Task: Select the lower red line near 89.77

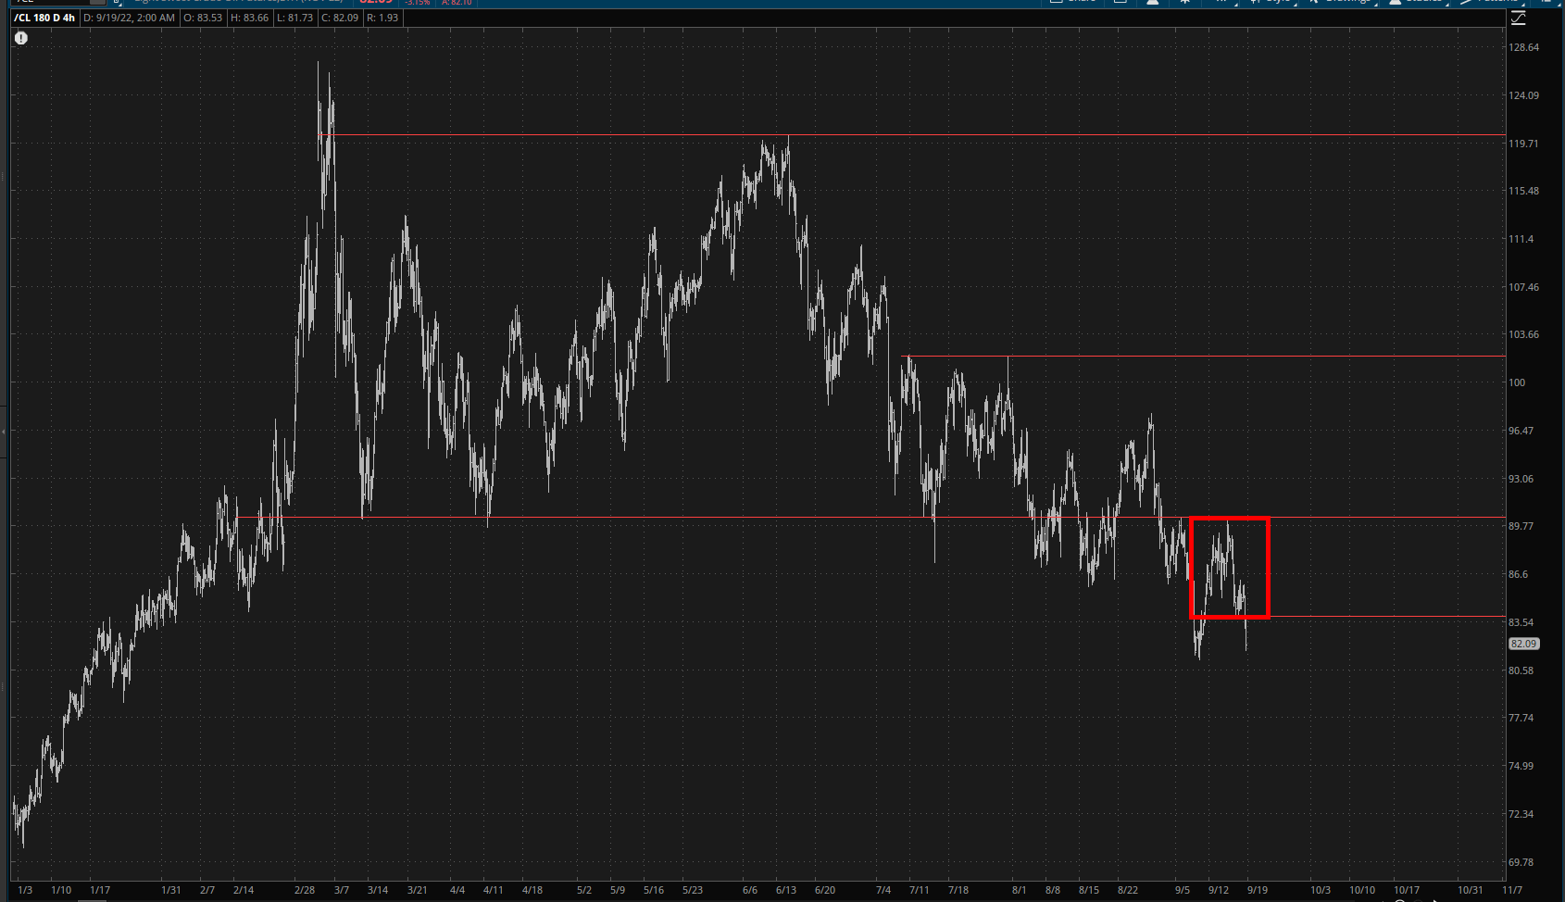Action: pyautogui.click(x=648, y=517)
